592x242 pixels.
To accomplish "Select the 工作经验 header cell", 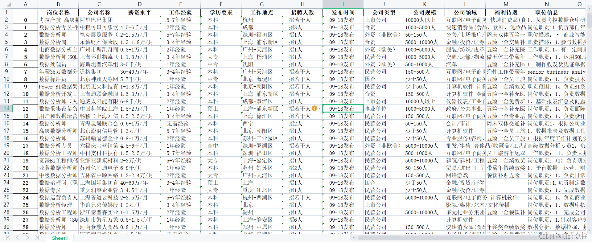I will coord(180,12).
